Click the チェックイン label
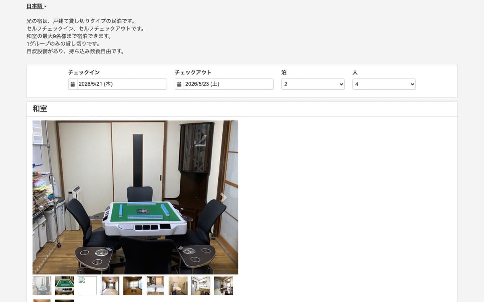Screen dimensions: 484x302 pyautogui.click(x=84, y=72)
